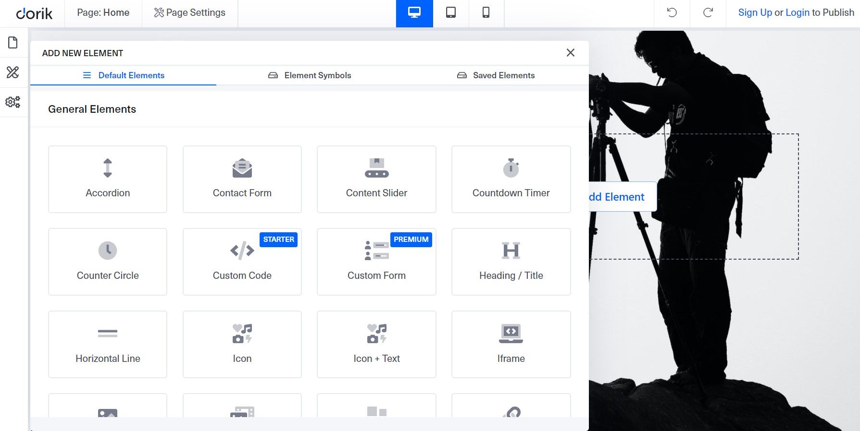The image size is (860, 431).
Task: Click the Login link
Action: tap(798, 12)
